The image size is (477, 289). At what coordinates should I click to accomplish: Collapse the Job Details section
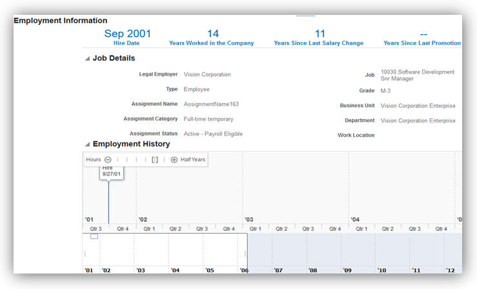pos(87,58)
